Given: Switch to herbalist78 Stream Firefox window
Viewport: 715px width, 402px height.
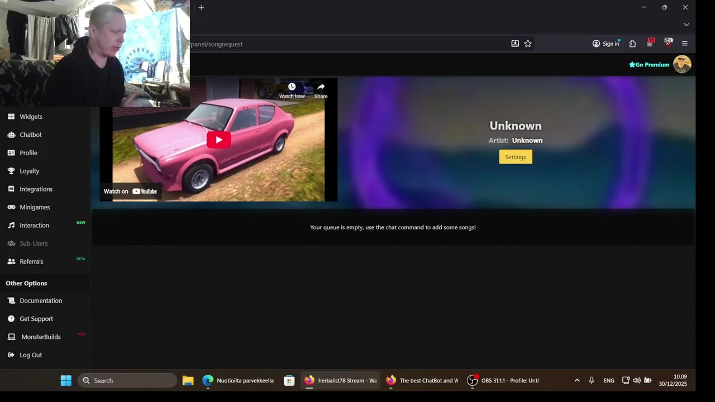Looking at the screenshot, I should [x=340, y=381].
